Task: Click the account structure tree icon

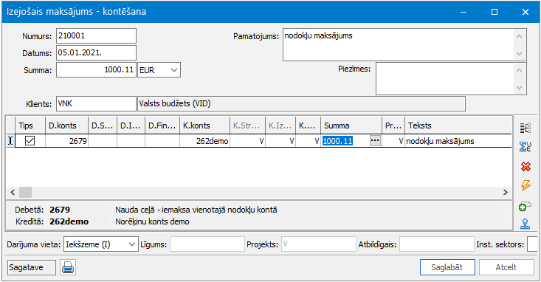Action: [x=526, y=128]
